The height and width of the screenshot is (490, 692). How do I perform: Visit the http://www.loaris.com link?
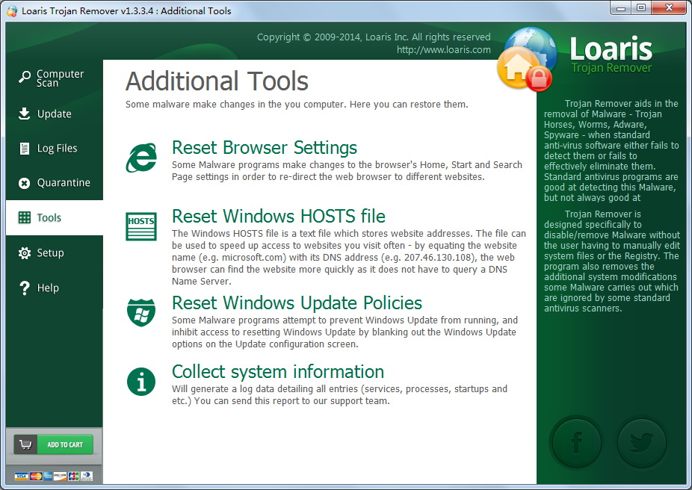tap(444, 50)
